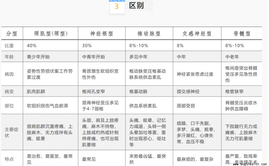
Task: Click the 30% cell under 神经根型
Action: tap(87, 45)
